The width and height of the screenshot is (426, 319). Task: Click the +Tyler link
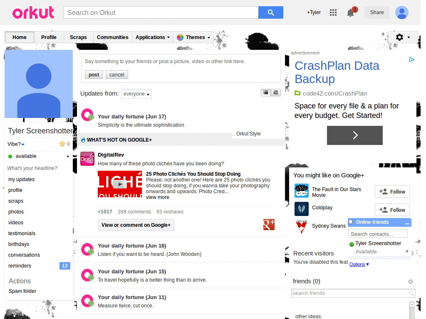(x=314, y=12)
